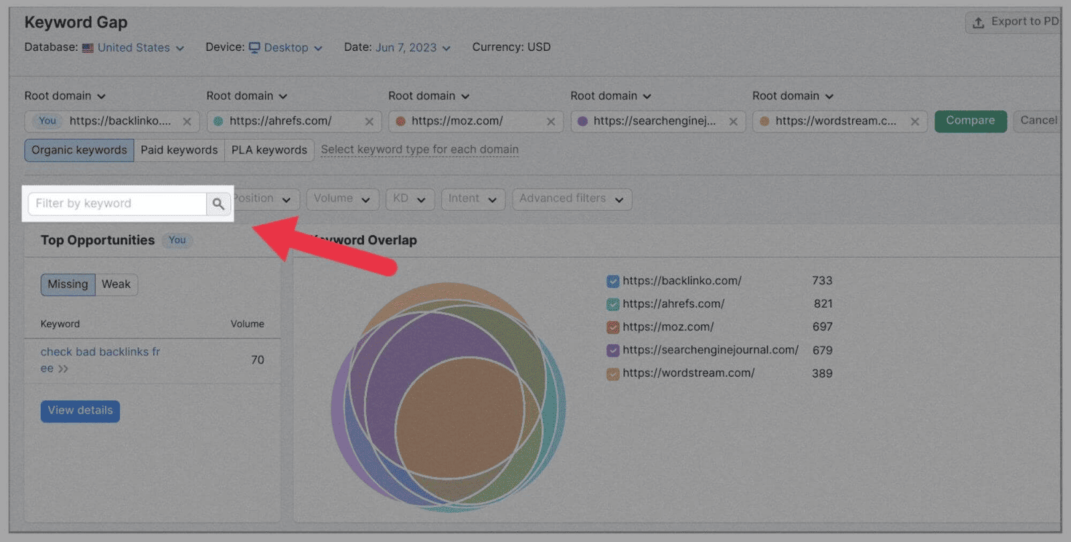Expand the Volume filter dropdown
This screenshot has height=542, width=1071.
[342, 199]
